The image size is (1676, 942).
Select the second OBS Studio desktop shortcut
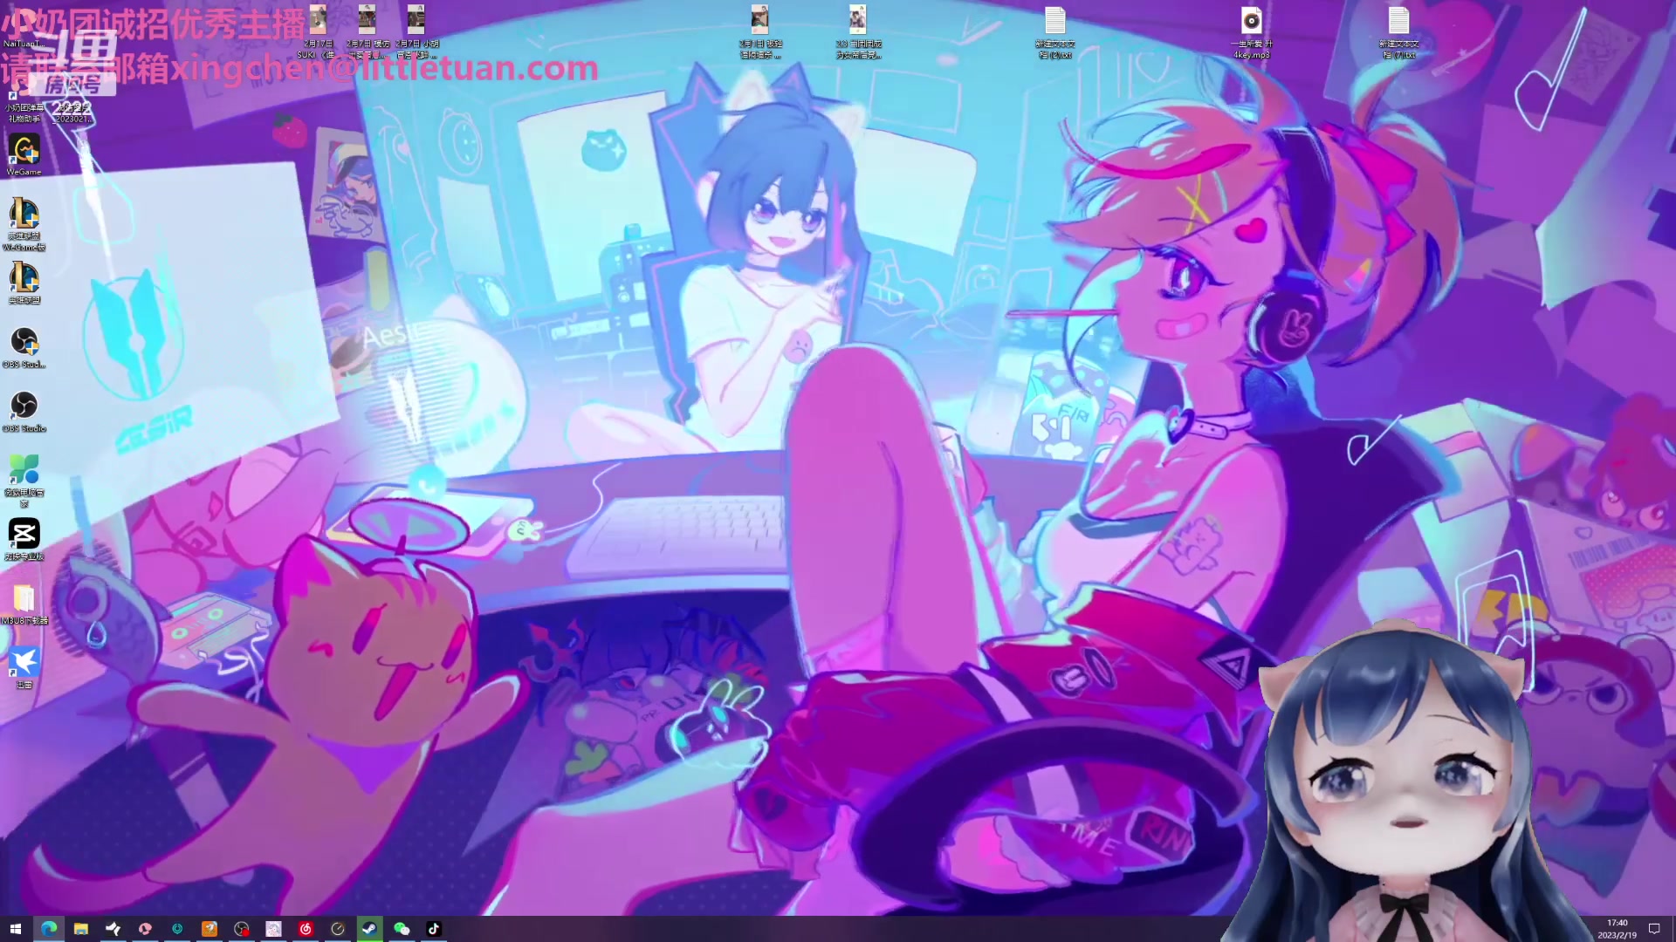24,406
